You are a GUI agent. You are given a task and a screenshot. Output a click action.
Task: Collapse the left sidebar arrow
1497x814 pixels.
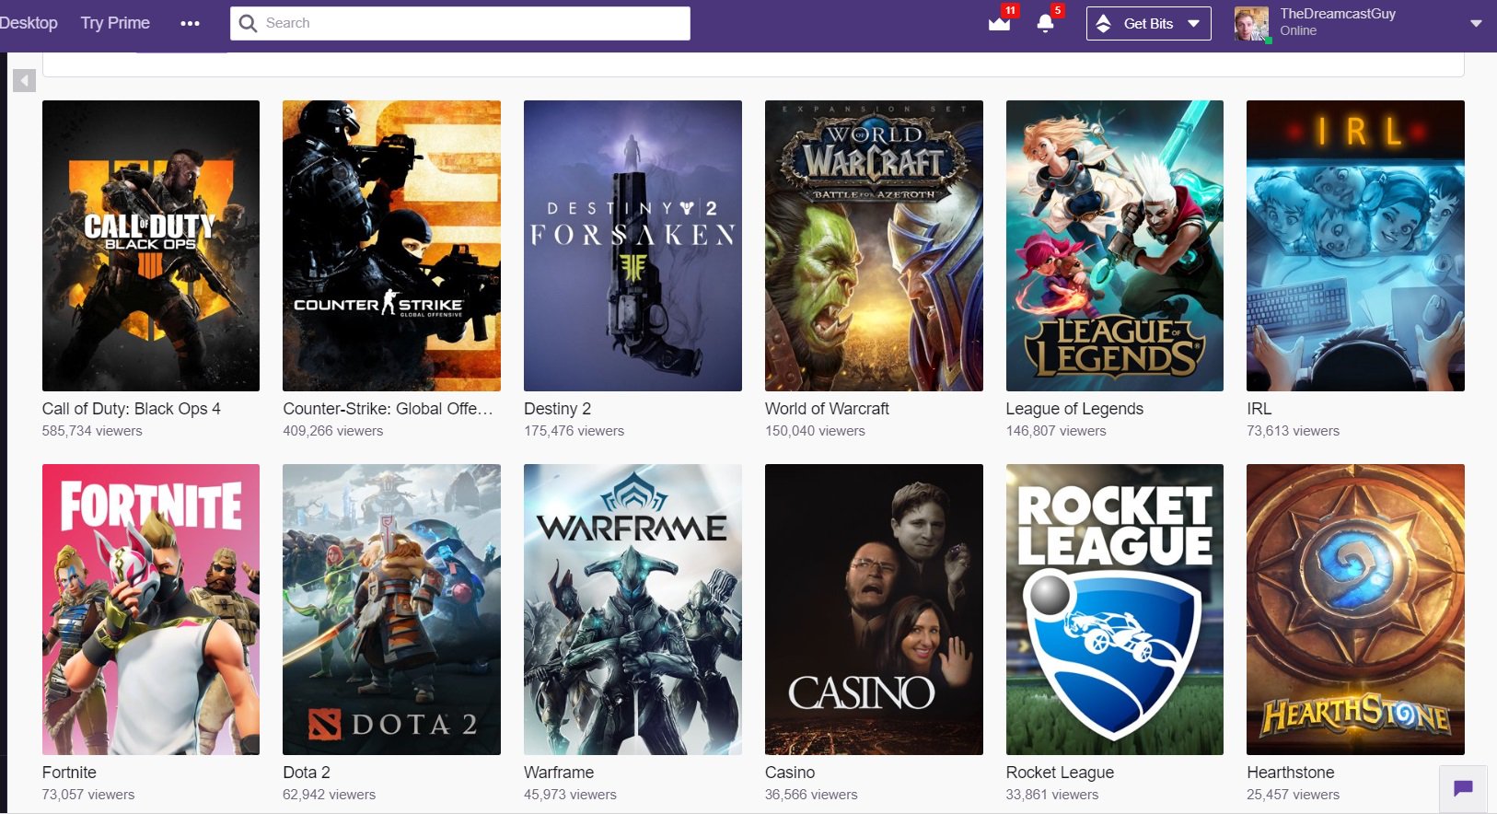coord(24,81)
